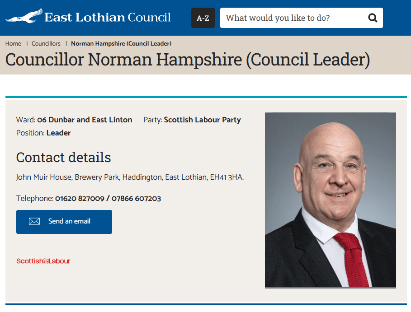
Task: Click the red Scottish Labour logo
Action: pyautogui.click(x=43, y=261)
